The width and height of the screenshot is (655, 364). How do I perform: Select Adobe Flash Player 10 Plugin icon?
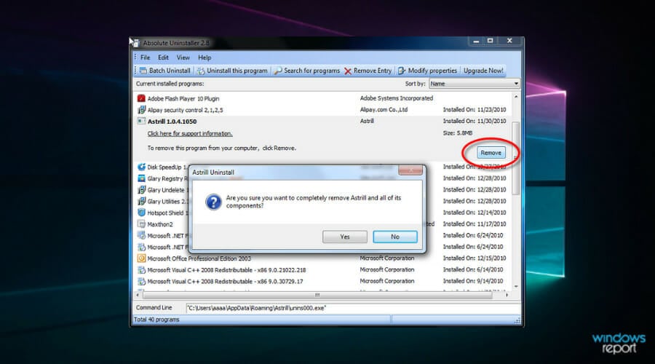tap(141, 98)
